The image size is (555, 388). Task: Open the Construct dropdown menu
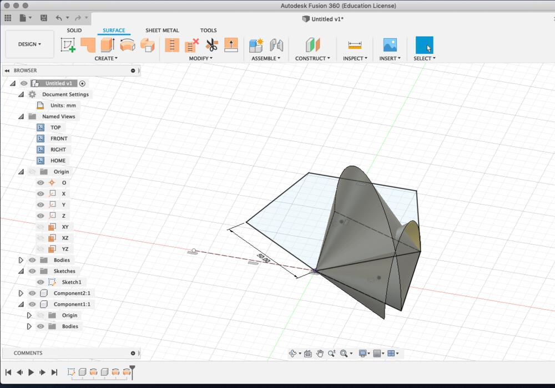[x=312, y=58]
